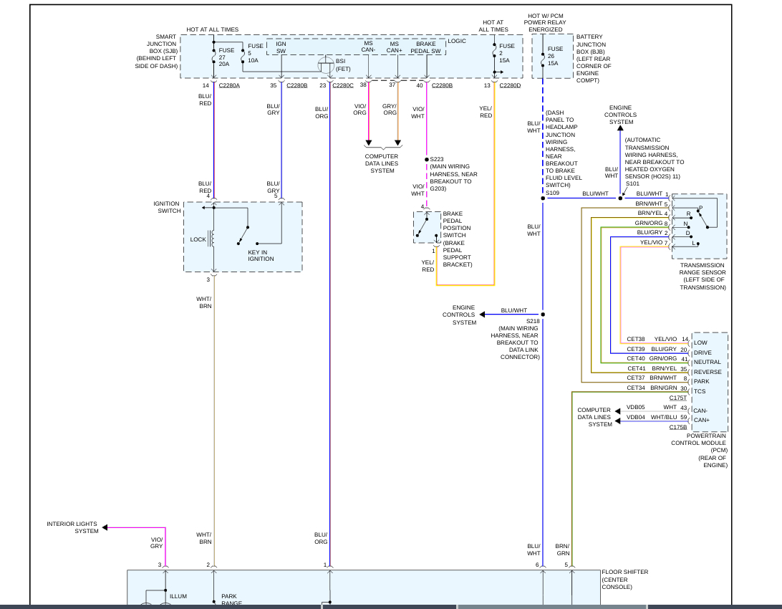Click the FUSE 27 20A label
The height and width of the screenshot is (609, 782).
[x=226, y=57]
